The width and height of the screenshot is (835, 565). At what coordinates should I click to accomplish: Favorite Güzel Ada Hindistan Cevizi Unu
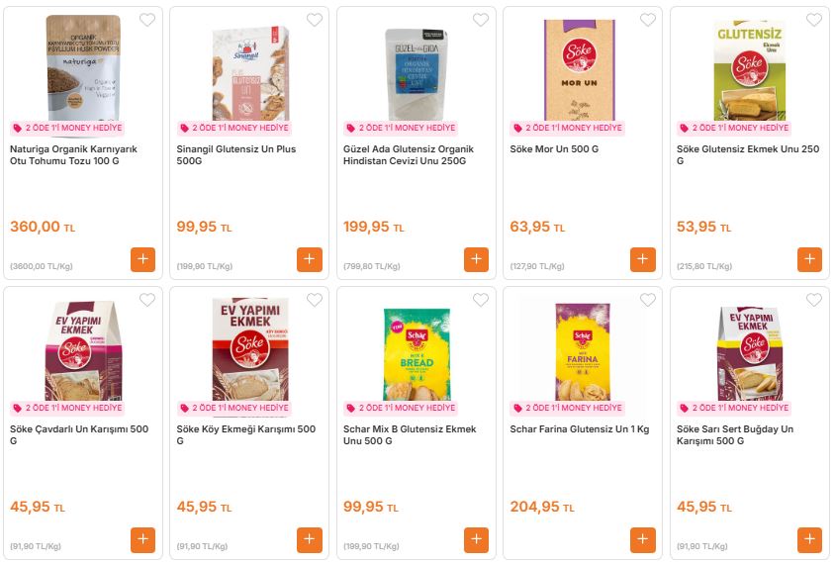pyautogui.click(x=481, y=20)
